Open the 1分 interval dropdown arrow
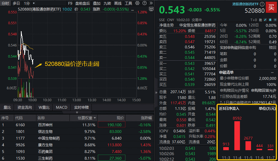The width and height of the screenshot is (278, 161). (34, 3)
